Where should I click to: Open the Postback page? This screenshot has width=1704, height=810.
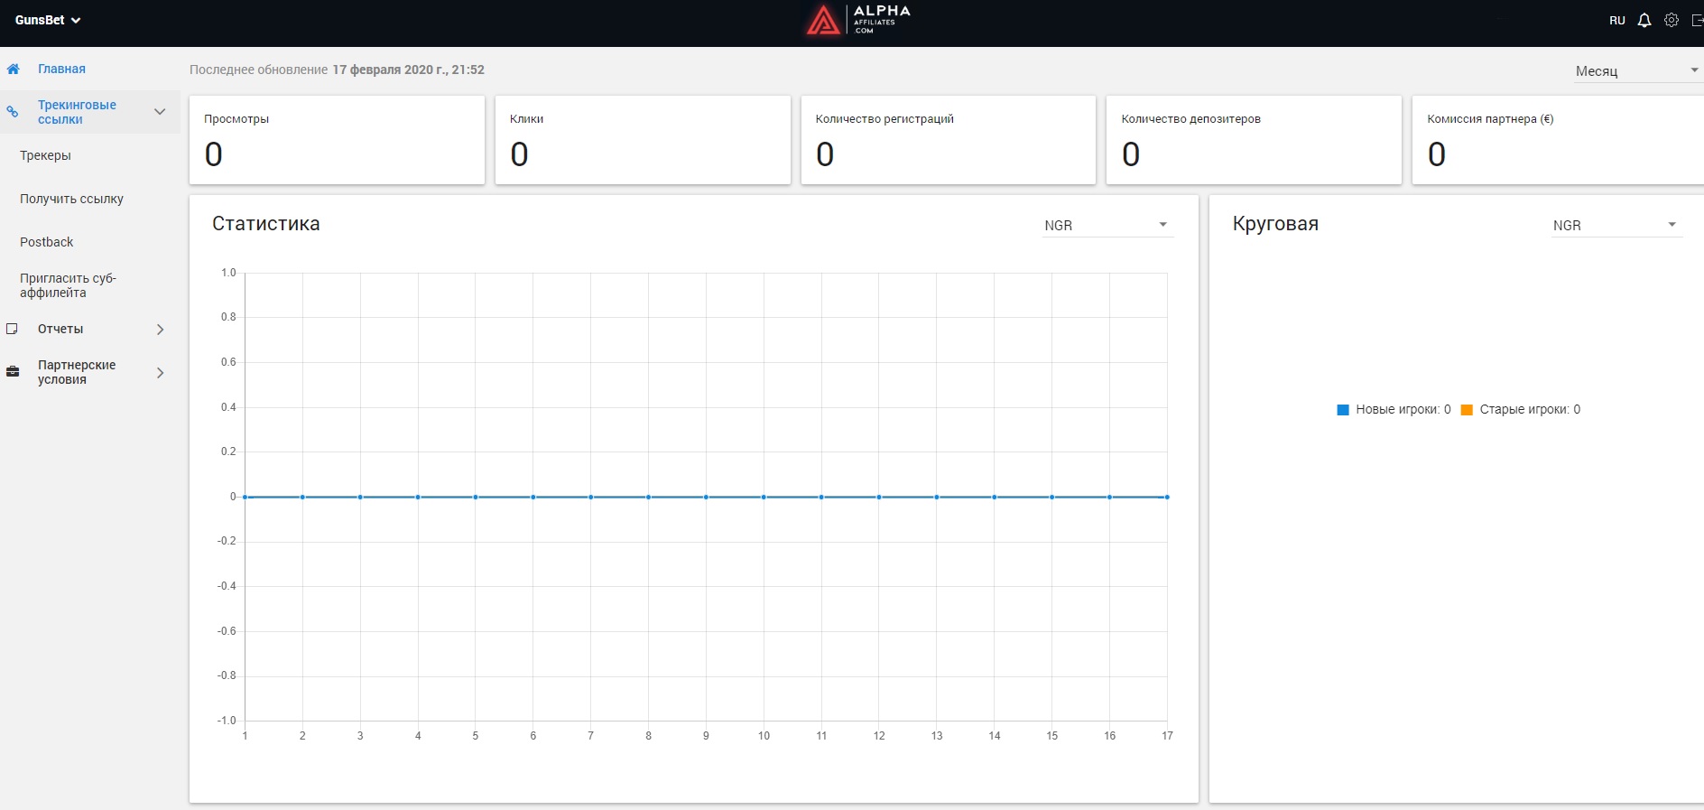click(x=47, y=242)
